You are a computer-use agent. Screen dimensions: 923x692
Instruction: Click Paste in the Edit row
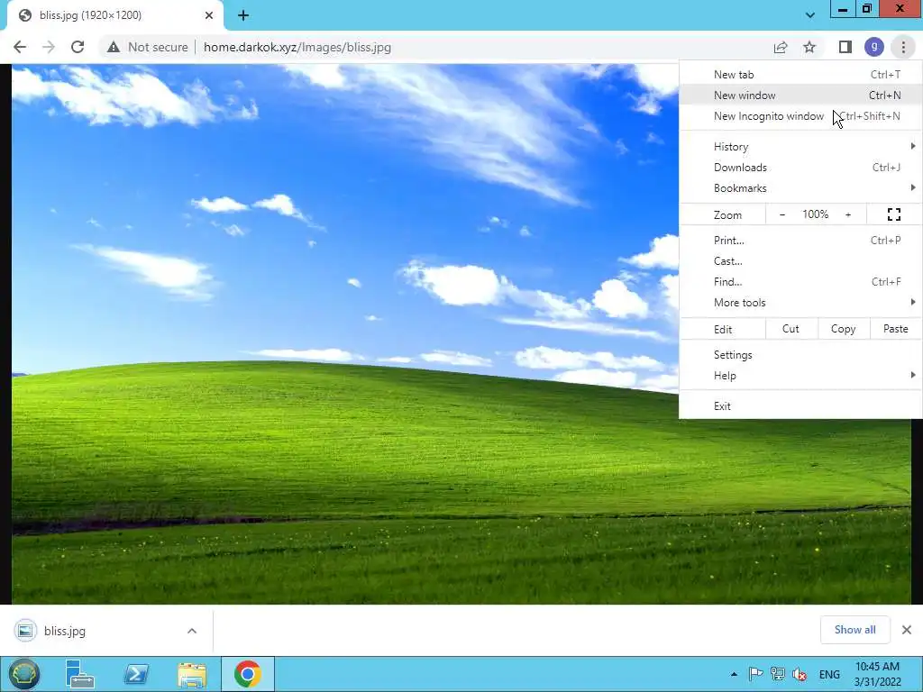click(x=895, y=329)
